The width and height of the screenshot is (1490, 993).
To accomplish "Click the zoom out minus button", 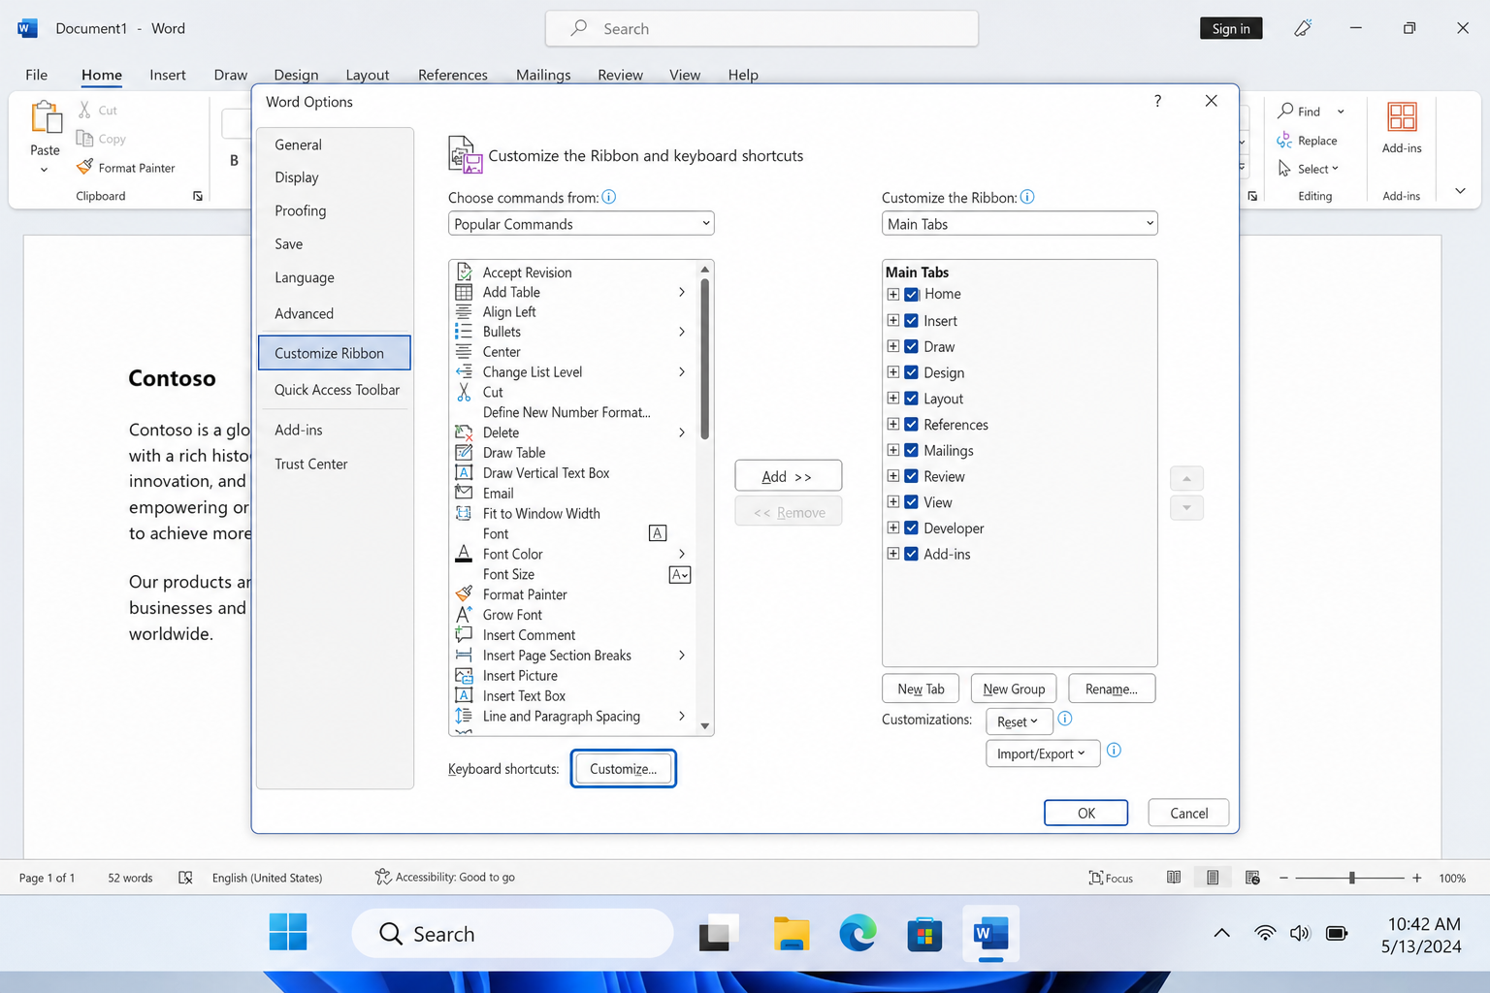I will tap(1284, 878).
